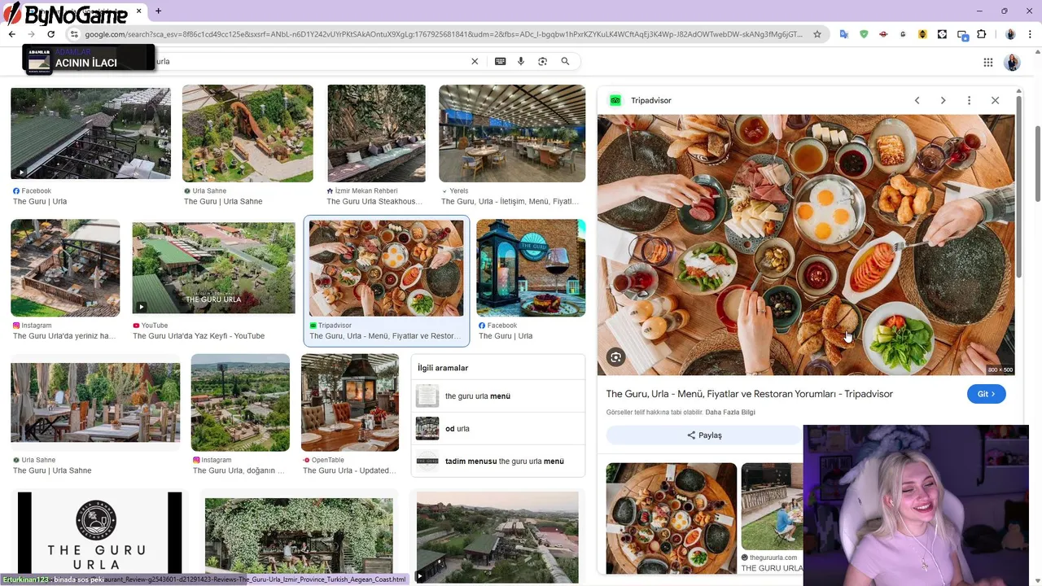Open the Facebook lantern and wine thumbnail
This screenshot has width=1042, height=586.
point(531,268)
